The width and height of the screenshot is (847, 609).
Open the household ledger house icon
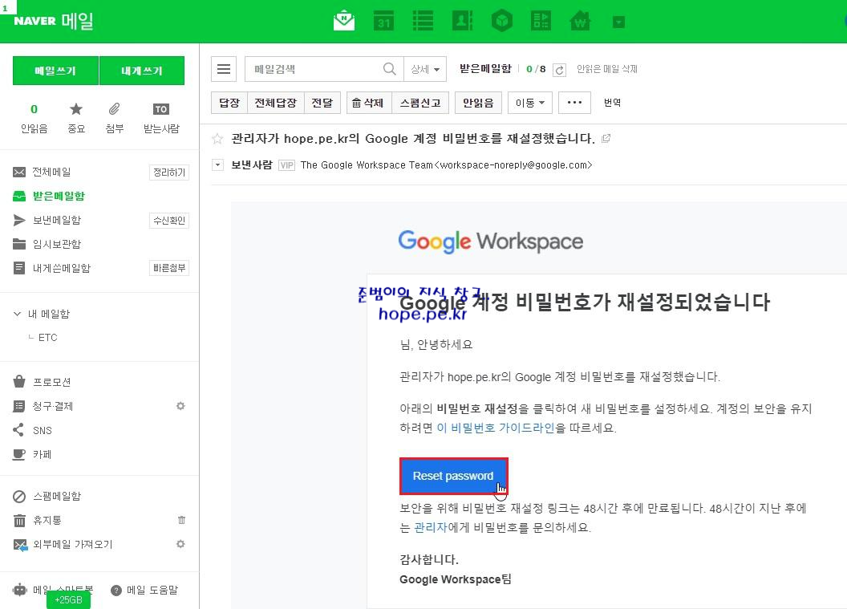click(x=580, y=21)
